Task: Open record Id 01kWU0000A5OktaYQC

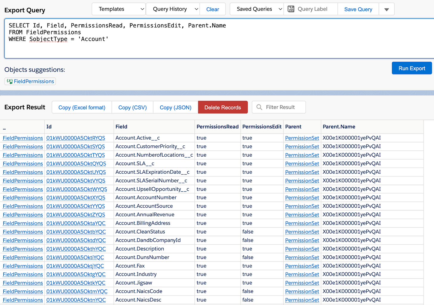Action: coord(76,223)
